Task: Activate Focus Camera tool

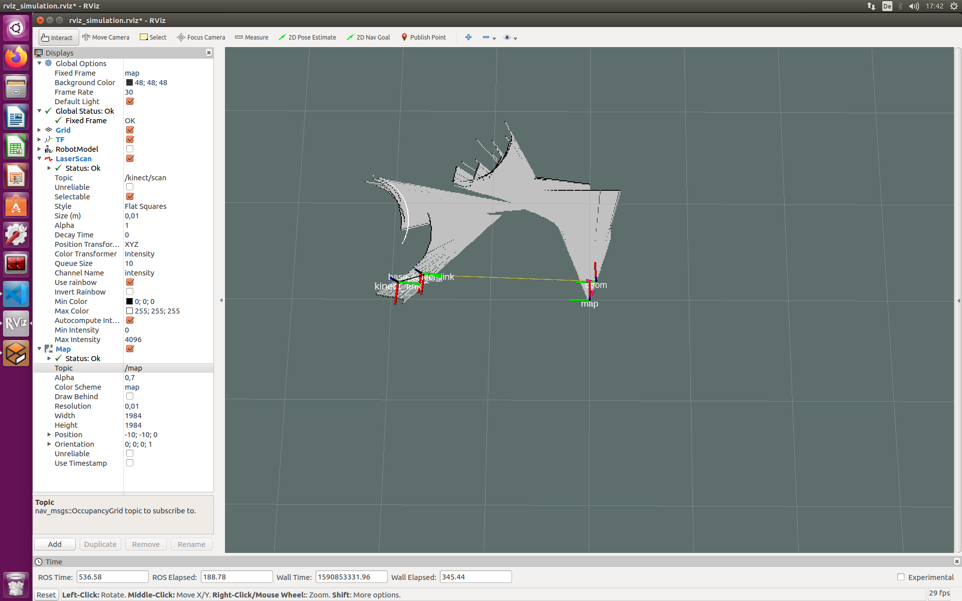Action: tap(201, 38)
